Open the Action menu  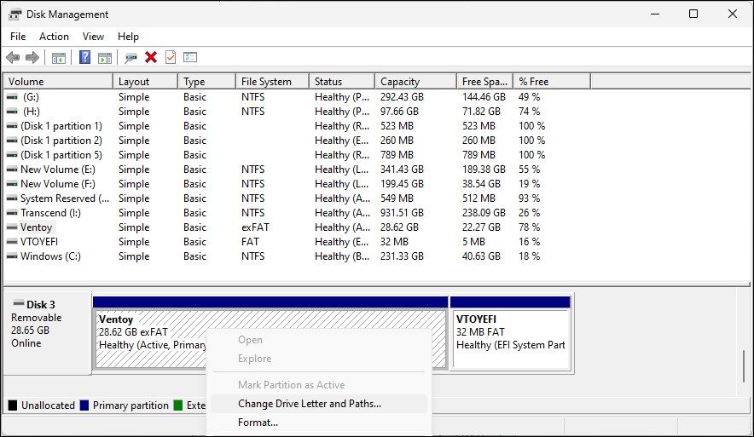54,37
